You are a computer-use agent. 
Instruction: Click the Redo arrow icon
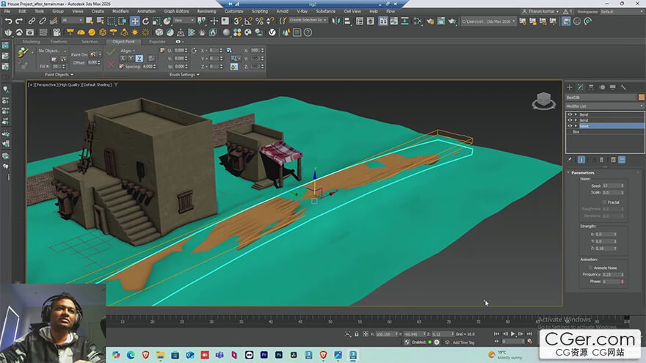19,21
